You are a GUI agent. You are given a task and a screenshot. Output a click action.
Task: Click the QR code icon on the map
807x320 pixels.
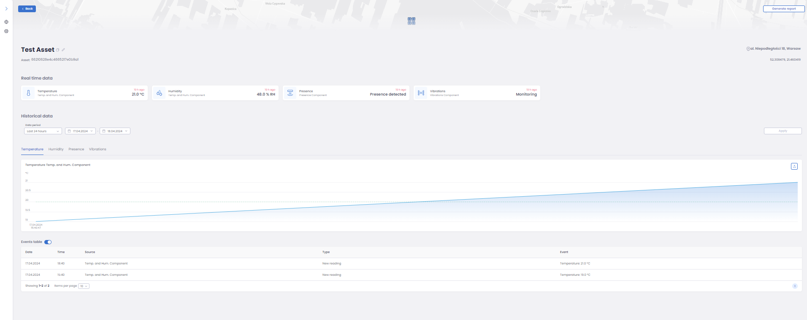pyautogui.click(x=412, y=21)
